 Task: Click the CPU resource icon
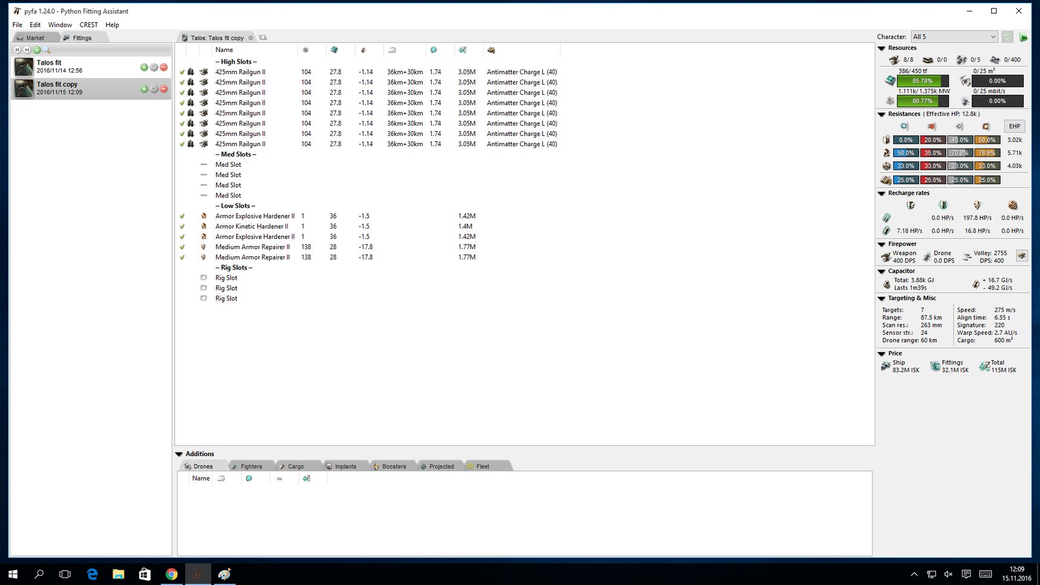(x=890, y=80)
